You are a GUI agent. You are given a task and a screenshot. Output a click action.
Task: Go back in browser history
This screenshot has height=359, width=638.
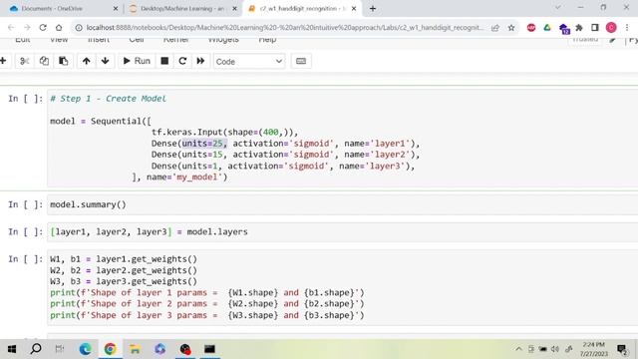tap(11, 28)
